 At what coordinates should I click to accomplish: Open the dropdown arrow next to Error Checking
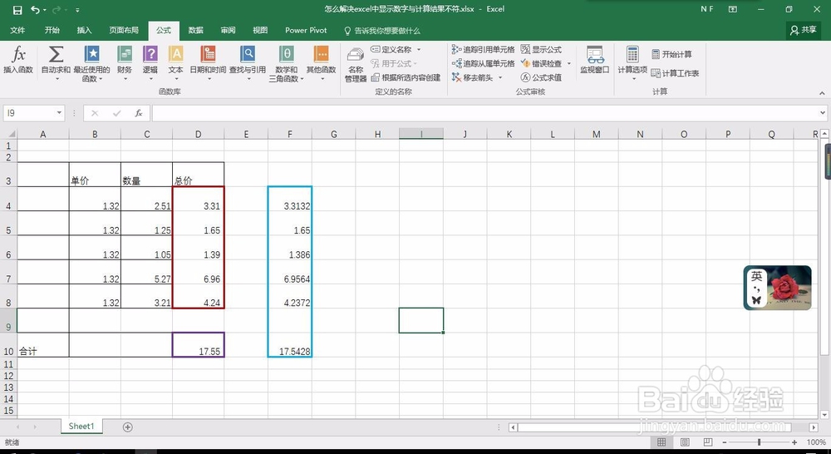(x=569, y=63)
